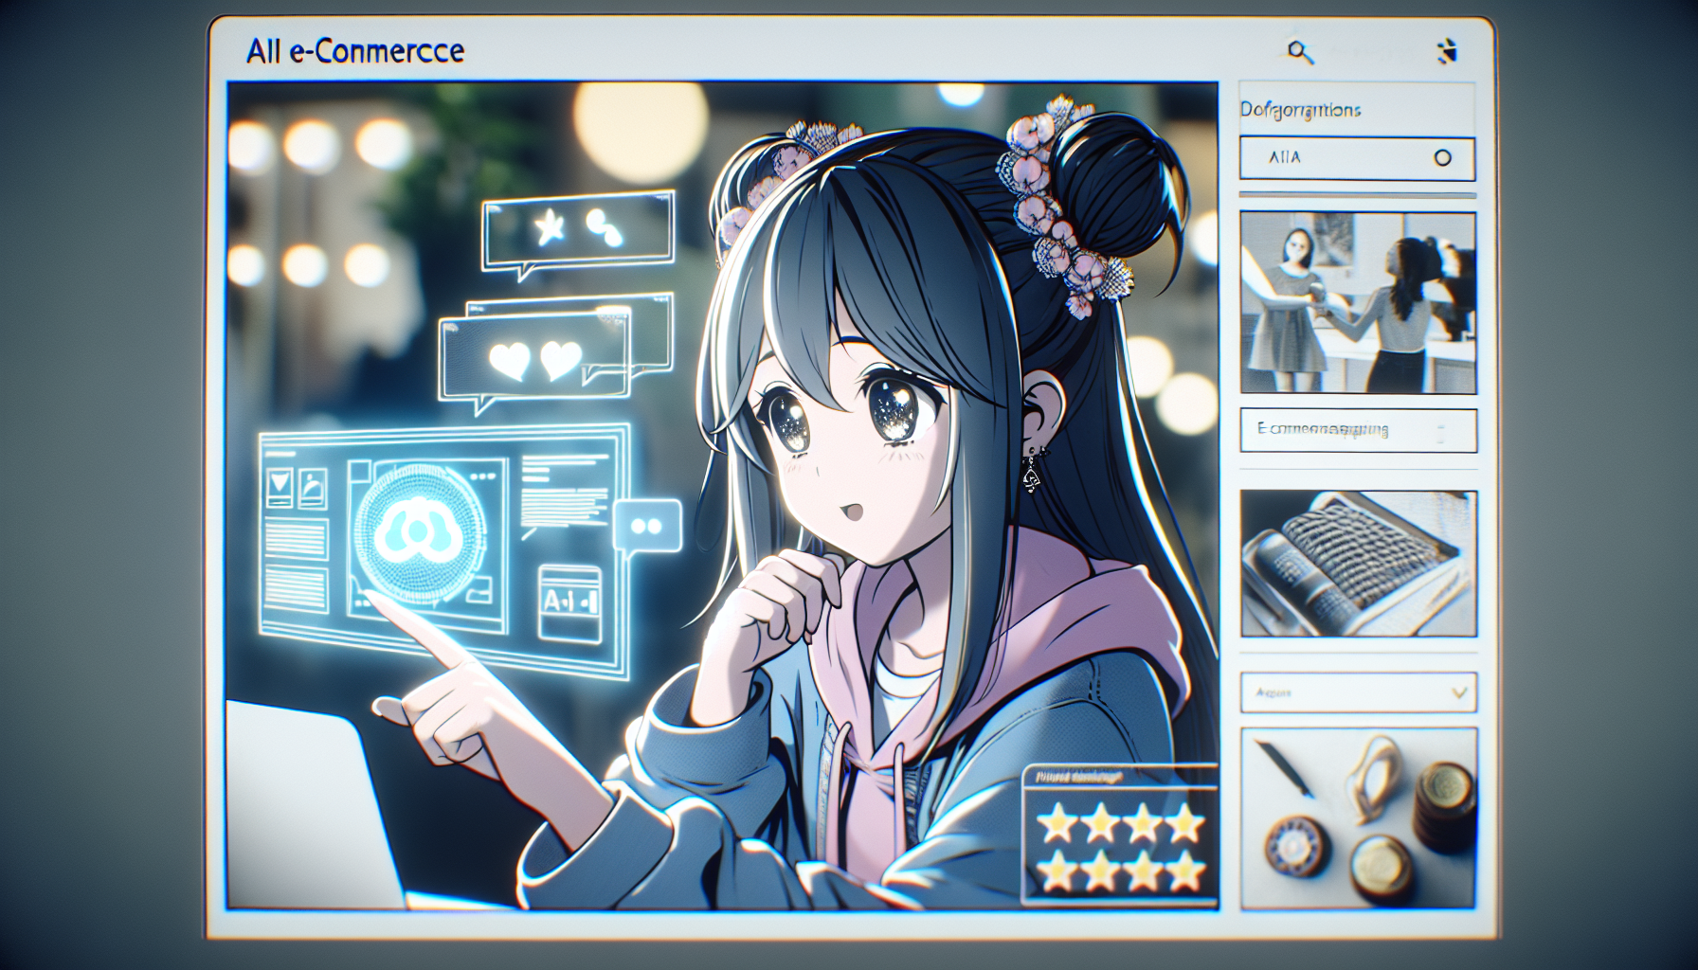Click the glowing chat bubble with two dots

[647, 526]
